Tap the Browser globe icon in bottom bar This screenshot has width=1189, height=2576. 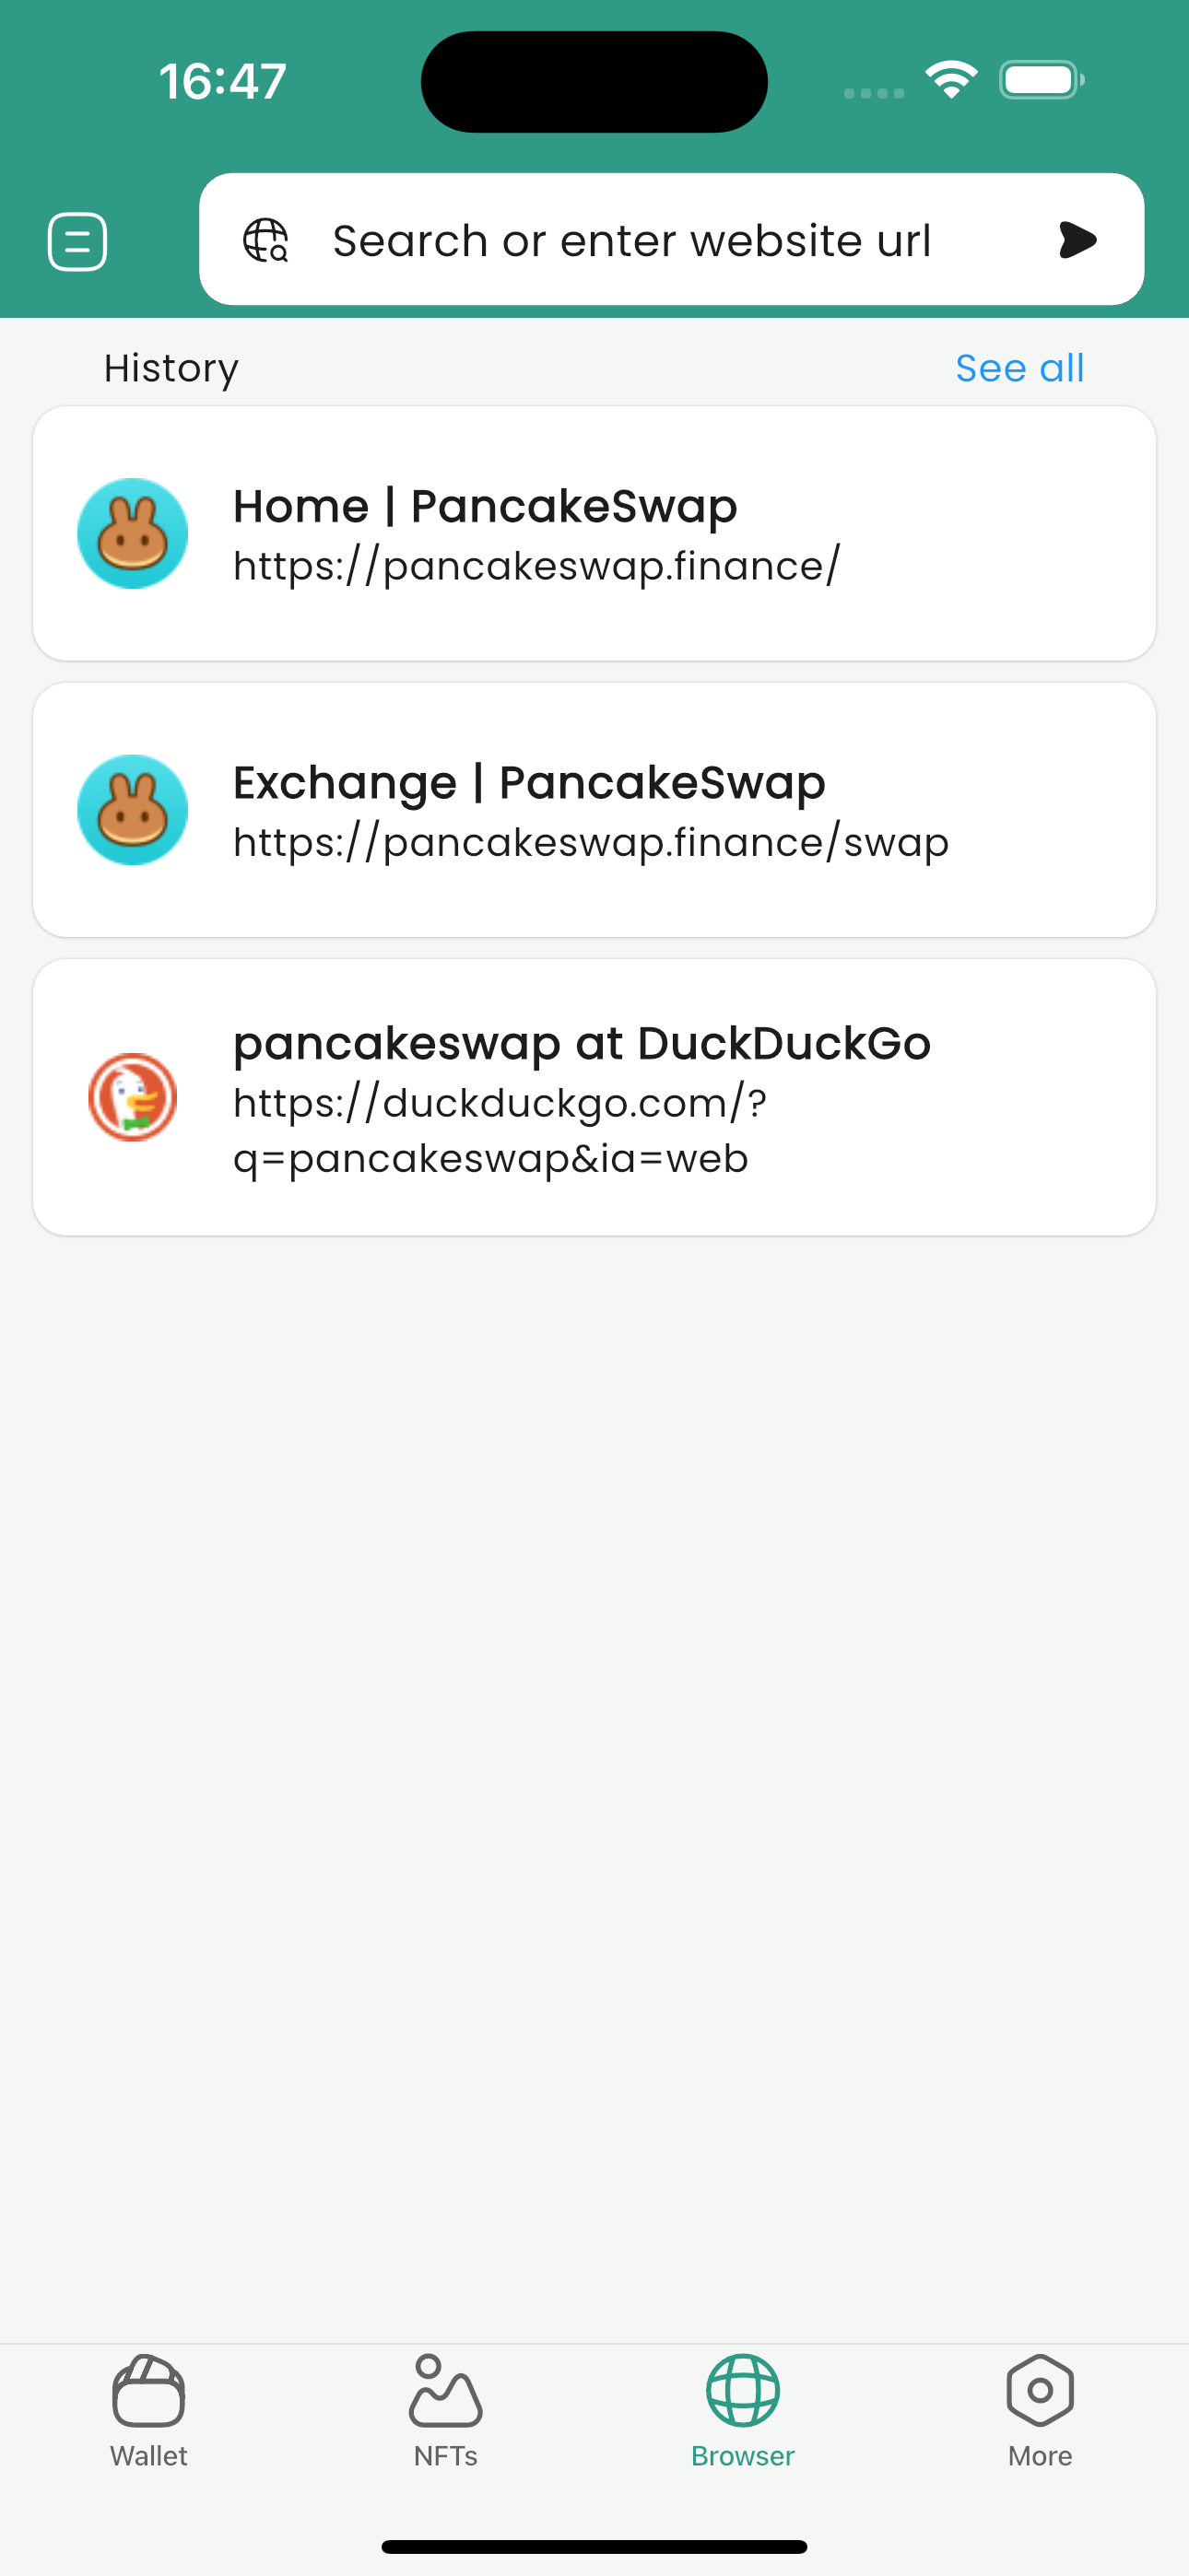(x=743, y=2391)
